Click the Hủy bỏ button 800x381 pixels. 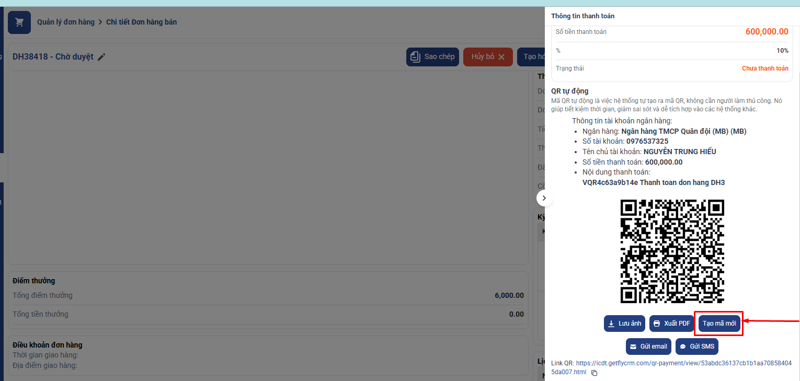488,56
